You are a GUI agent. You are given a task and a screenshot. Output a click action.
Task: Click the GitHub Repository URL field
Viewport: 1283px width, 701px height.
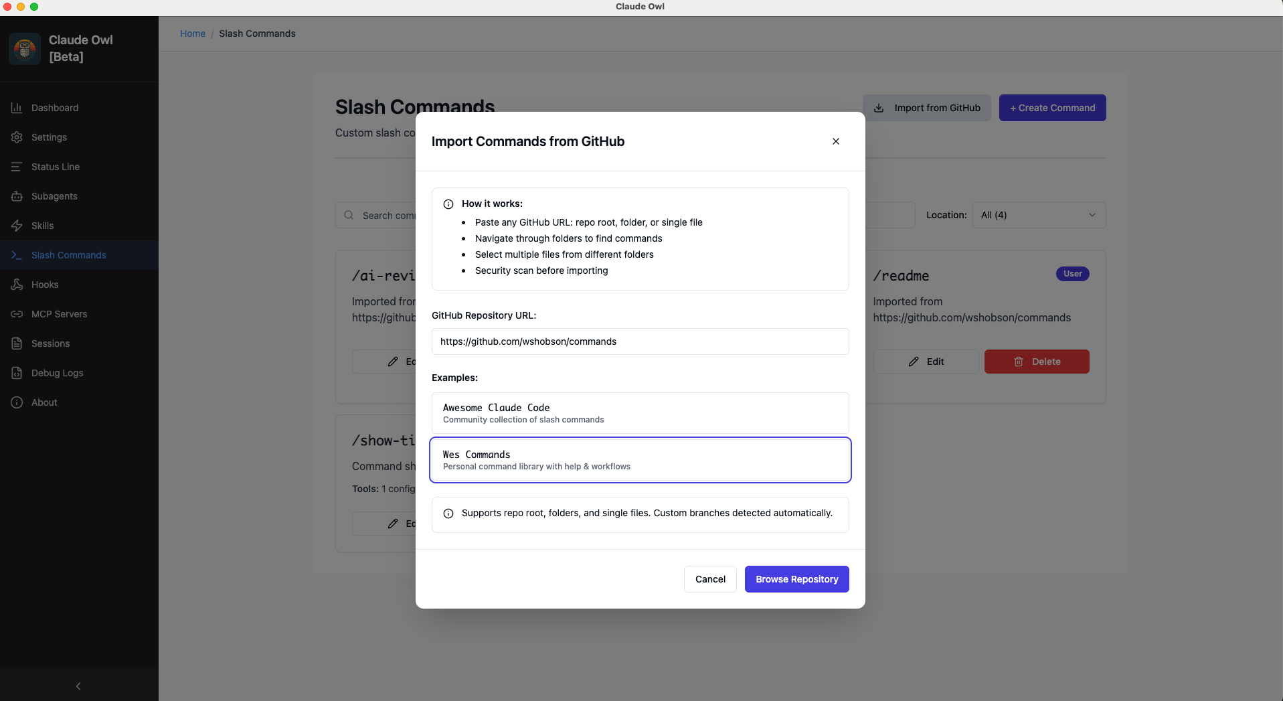[640, 341]
